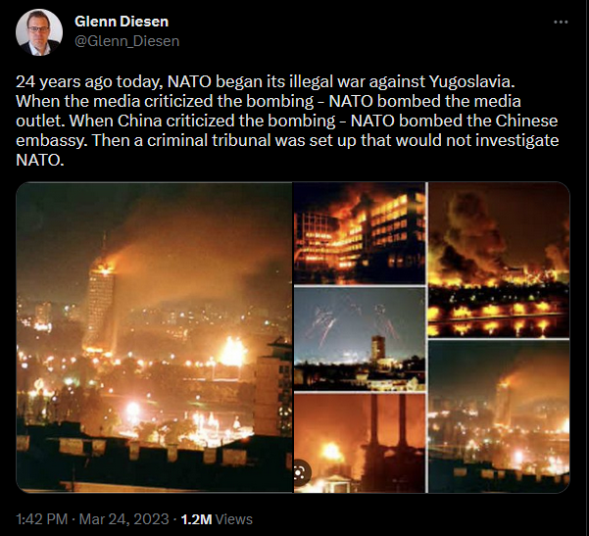Open photo of burning multi-storey office building
The width and height of the screenshot is (589, 536).
point(360,233)
